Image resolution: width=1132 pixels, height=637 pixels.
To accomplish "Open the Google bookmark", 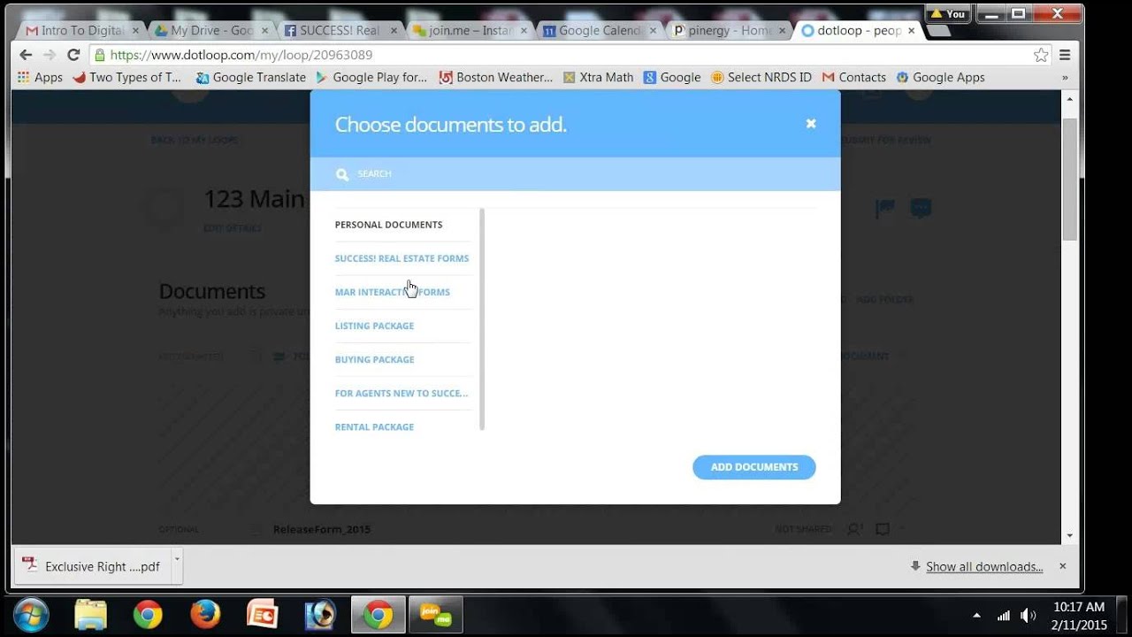I will point(672,78).
